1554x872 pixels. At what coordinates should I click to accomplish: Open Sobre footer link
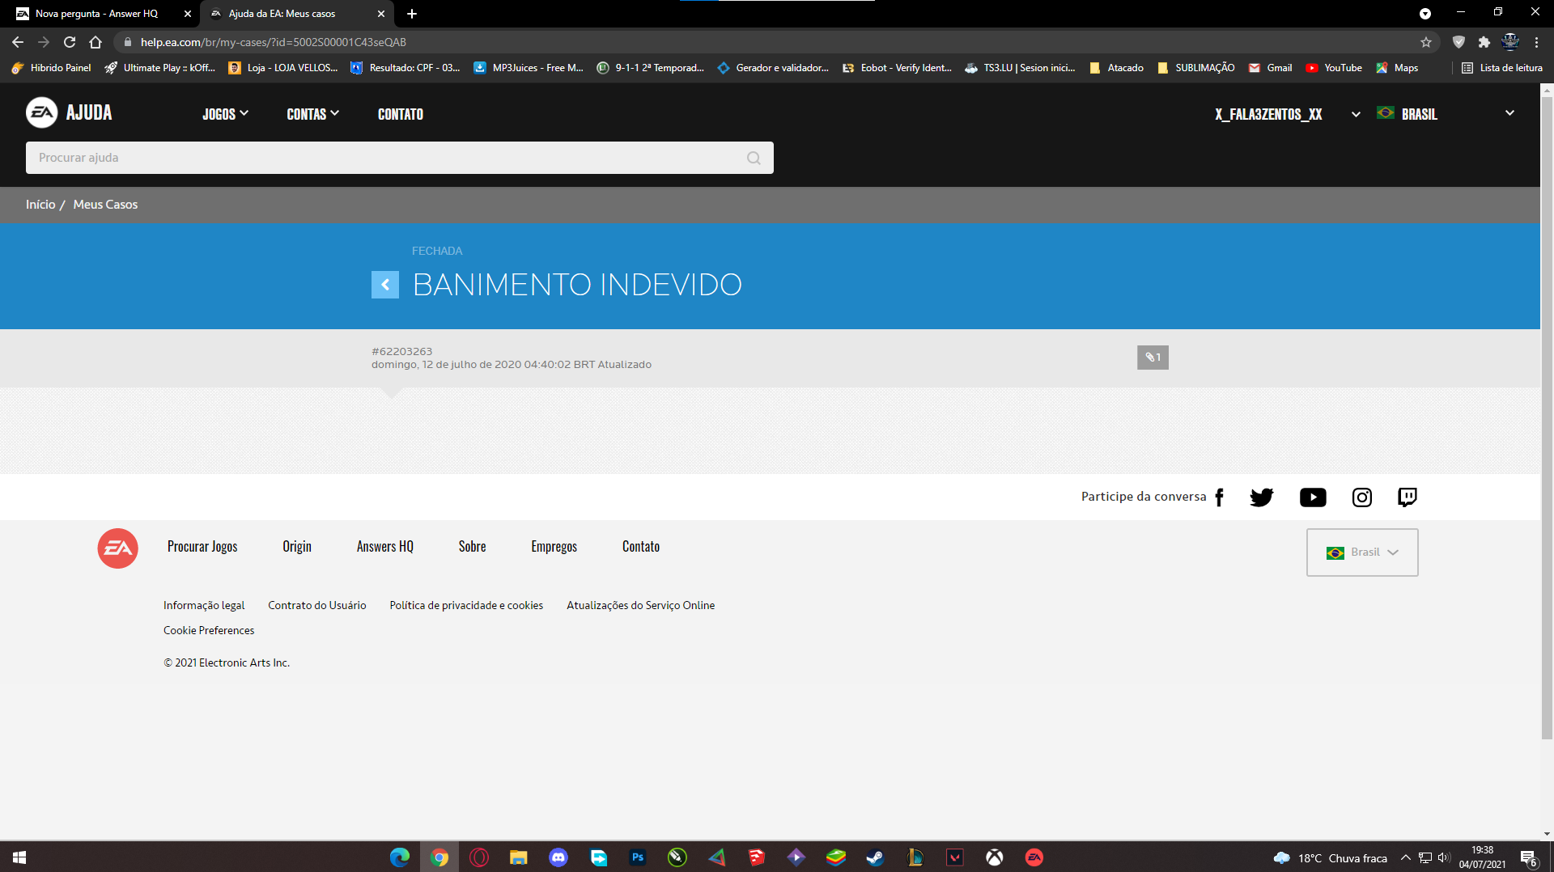[473, 547]
